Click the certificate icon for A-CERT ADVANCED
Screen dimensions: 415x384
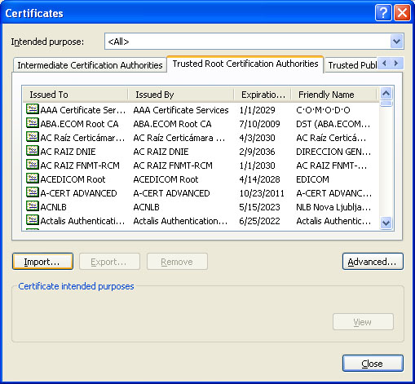click(33, 192)
